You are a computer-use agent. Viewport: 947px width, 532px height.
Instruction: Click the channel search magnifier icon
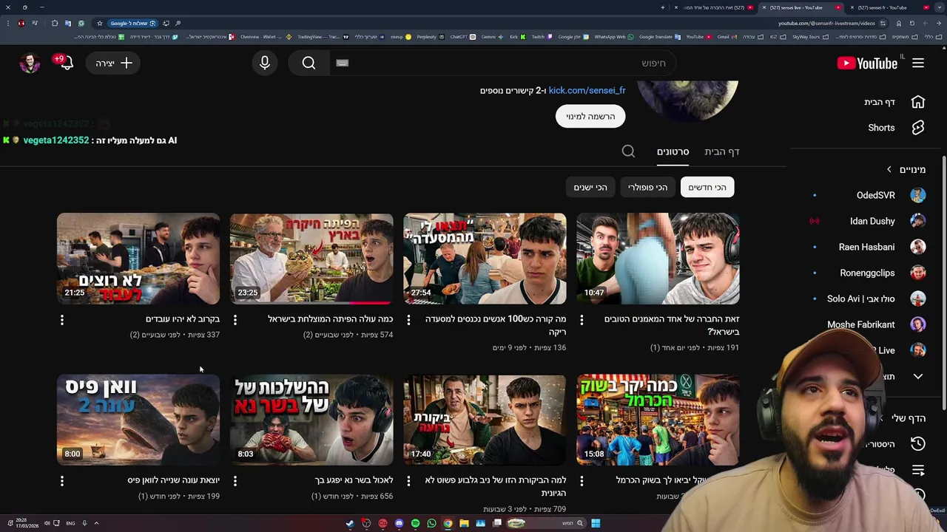[628, 151]
